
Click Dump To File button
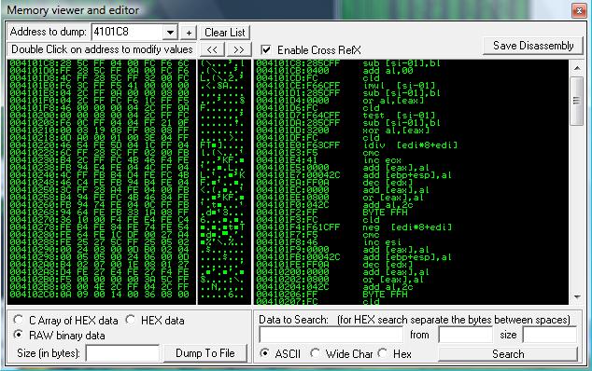tap(205, 353)
